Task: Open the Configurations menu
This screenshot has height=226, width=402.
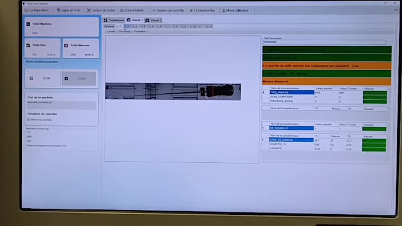Action: pyautogui.click(x=37, y=10)
